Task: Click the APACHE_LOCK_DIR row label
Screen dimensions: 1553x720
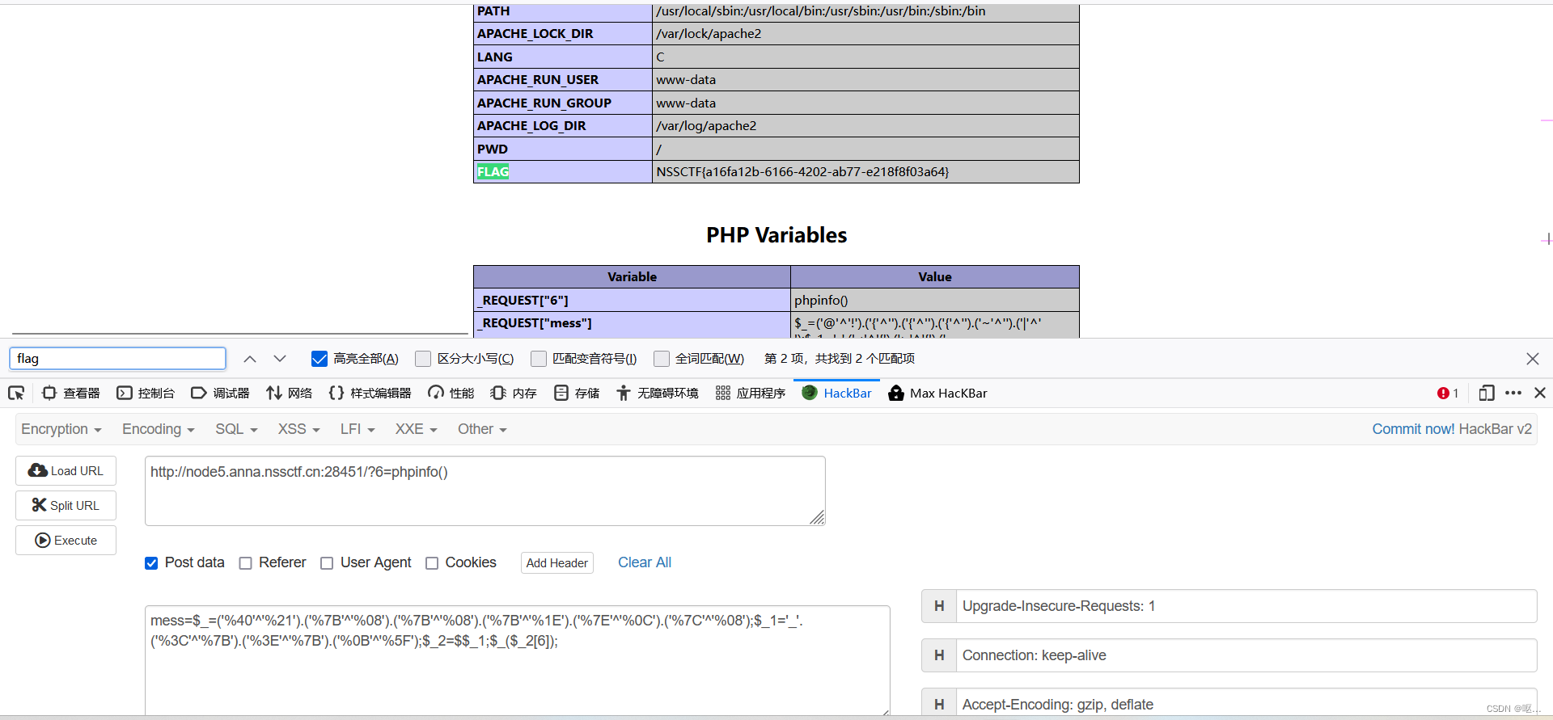Action: coord(535,33)
